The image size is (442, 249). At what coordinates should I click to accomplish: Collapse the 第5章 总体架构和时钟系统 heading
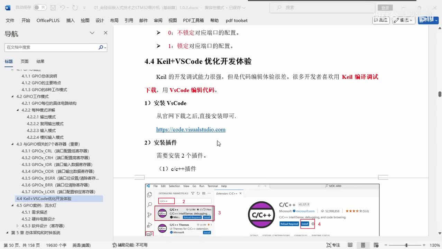(x=8, y=233)
